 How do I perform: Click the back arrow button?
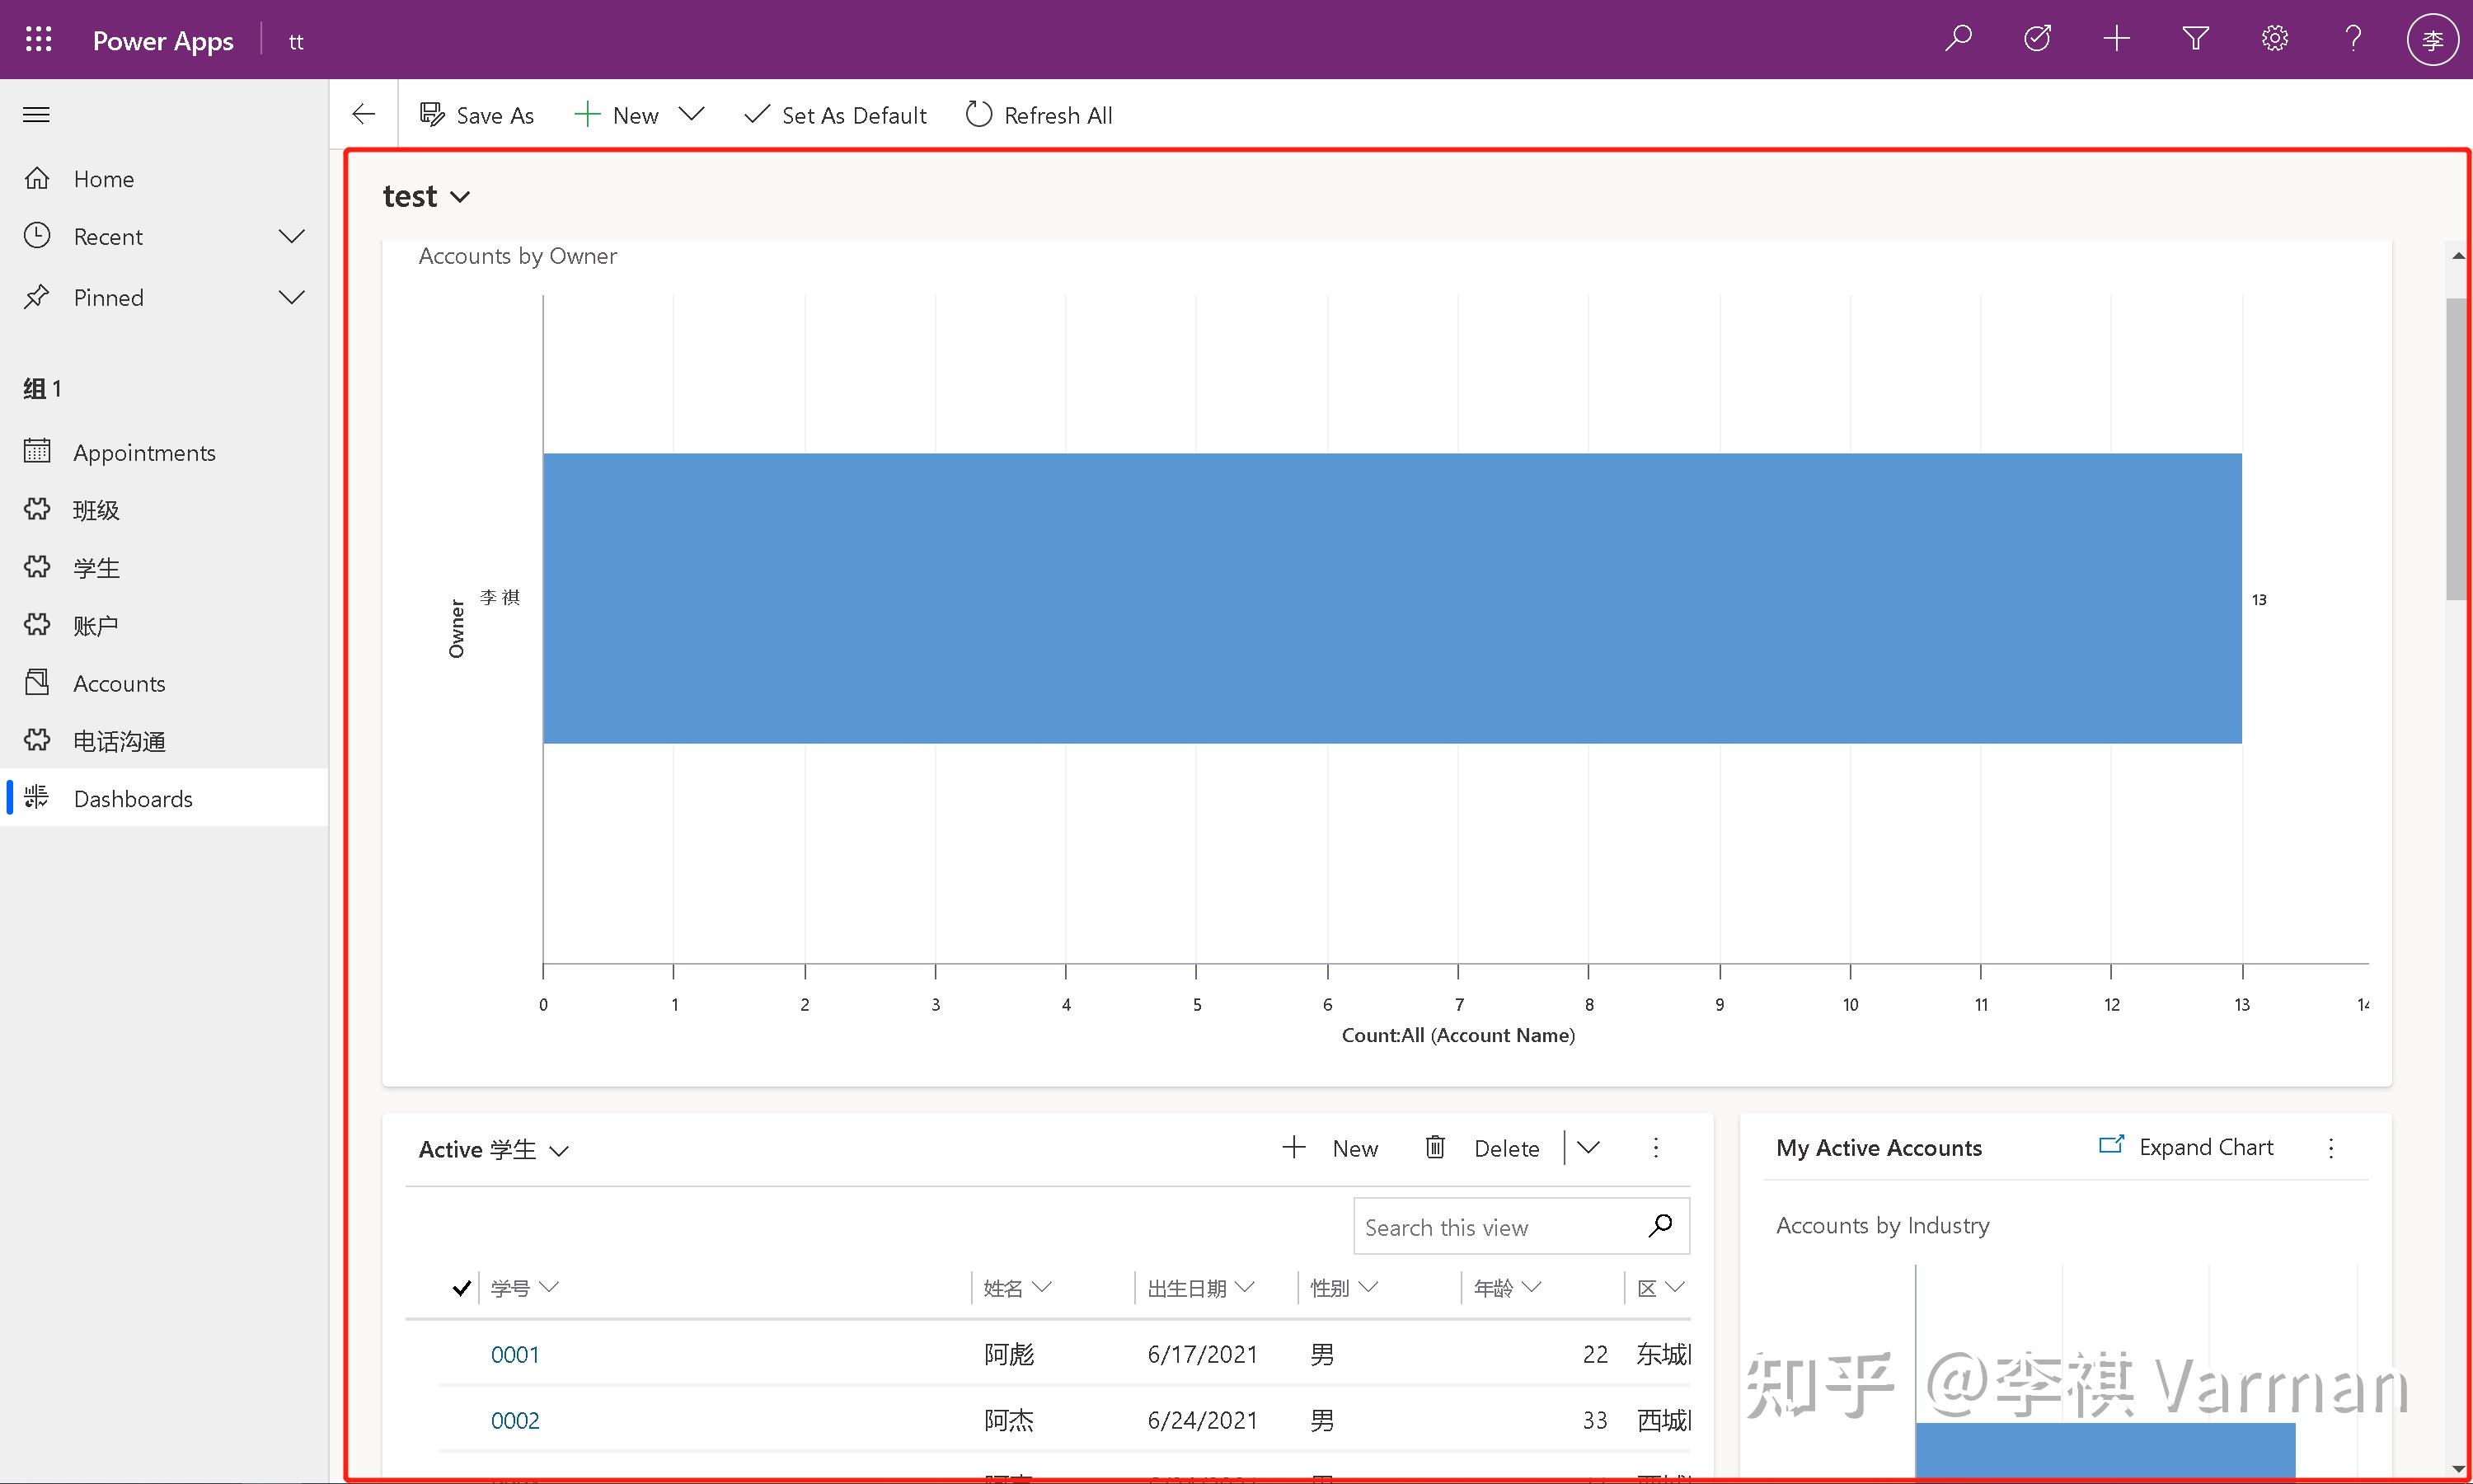364,115
